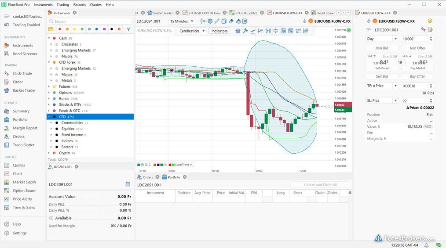This screenshot has width=446, height=248.
Task: Open the Trading menu
Action: [62, 4]
